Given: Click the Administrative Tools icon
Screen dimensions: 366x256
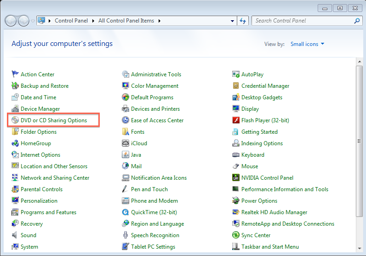Looking at the screenshot, I should tap(126, 74).
